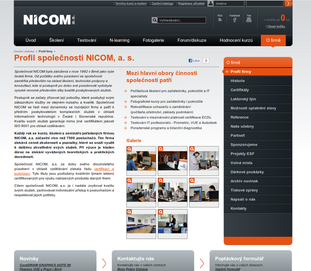
Task: Open Partneři in the sidebar
Action: (x=258, y=136)
